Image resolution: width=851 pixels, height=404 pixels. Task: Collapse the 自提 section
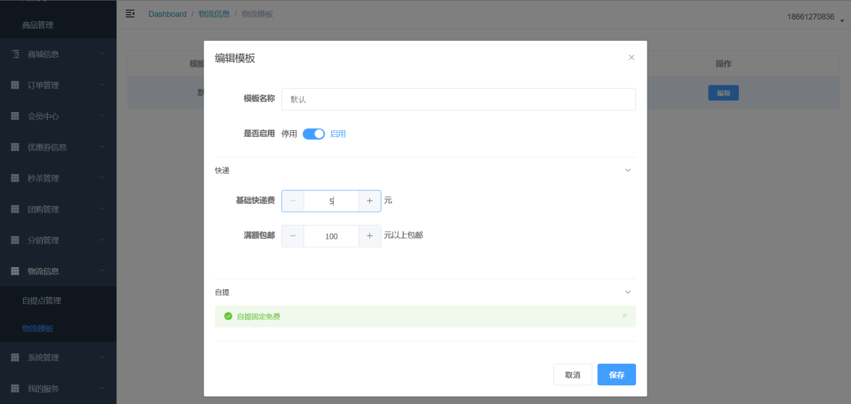[x=628, y=292]
